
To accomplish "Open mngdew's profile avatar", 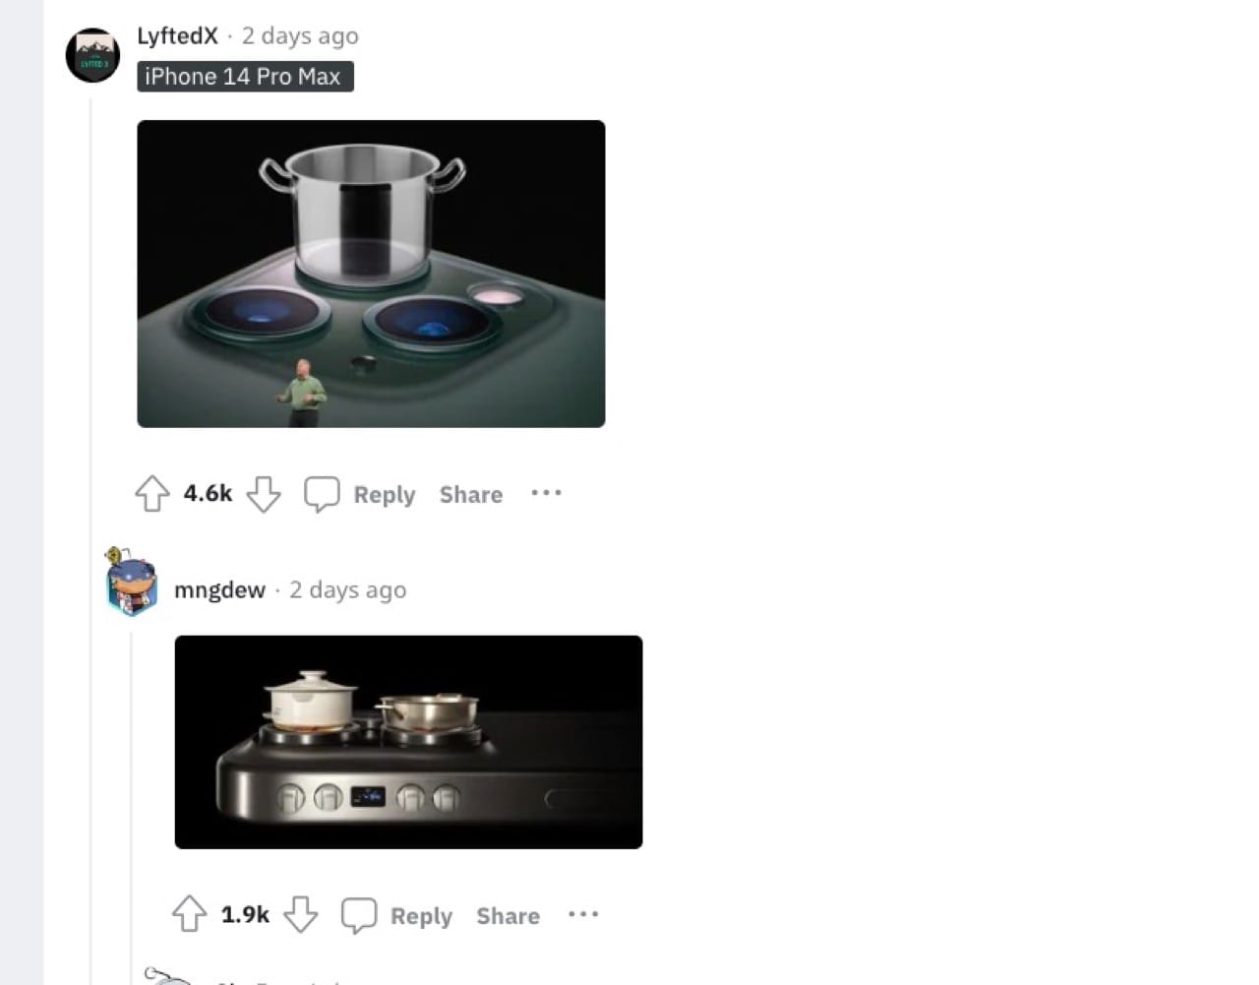I will point(131,583).
